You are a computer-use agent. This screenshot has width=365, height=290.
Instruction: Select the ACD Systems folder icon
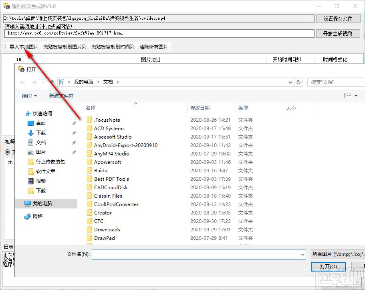click(x=89, y=128)
